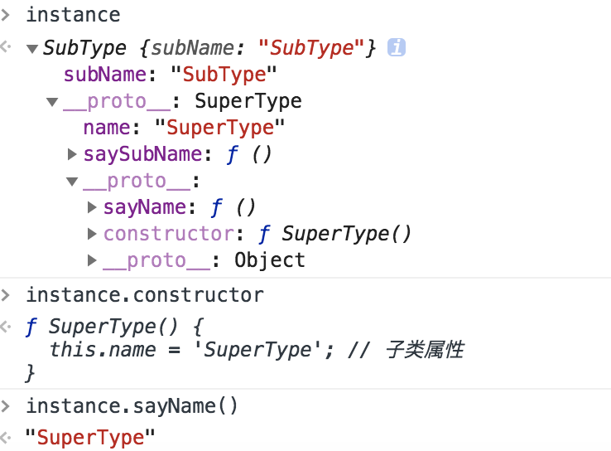Select the name: "SuperType" property row
This screenshot has height=451, width=611.
[x=184, y=128]
